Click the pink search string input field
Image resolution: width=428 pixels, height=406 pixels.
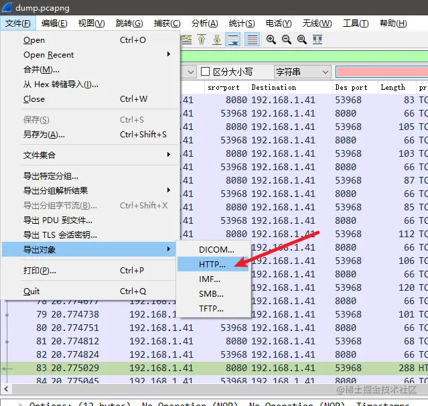click(382, 72)
